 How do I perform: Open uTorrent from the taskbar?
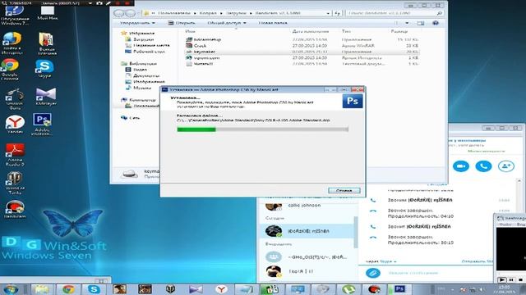[x=348, y=289]
